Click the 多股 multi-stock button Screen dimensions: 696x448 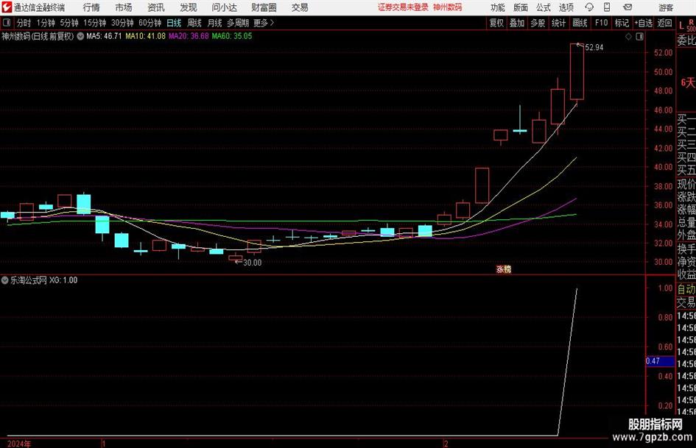[x=538, y=23]
